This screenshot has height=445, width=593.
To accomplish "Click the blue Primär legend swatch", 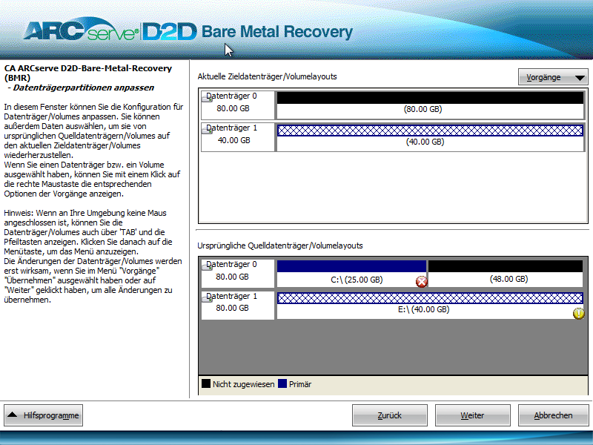I will (x=282, y=383).
